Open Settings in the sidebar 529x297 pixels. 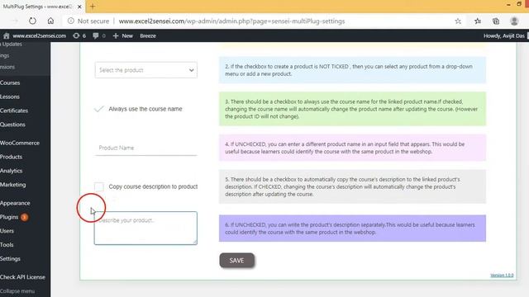pyautogui.click(x=10, y=258)
